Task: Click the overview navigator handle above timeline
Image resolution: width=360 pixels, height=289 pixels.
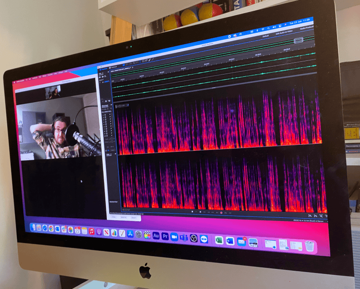Action: (299, 40)
